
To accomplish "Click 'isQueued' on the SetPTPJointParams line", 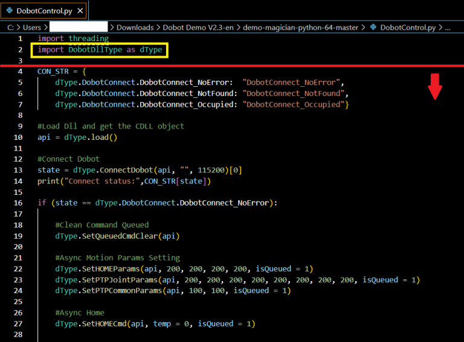I will coord(380,280).
